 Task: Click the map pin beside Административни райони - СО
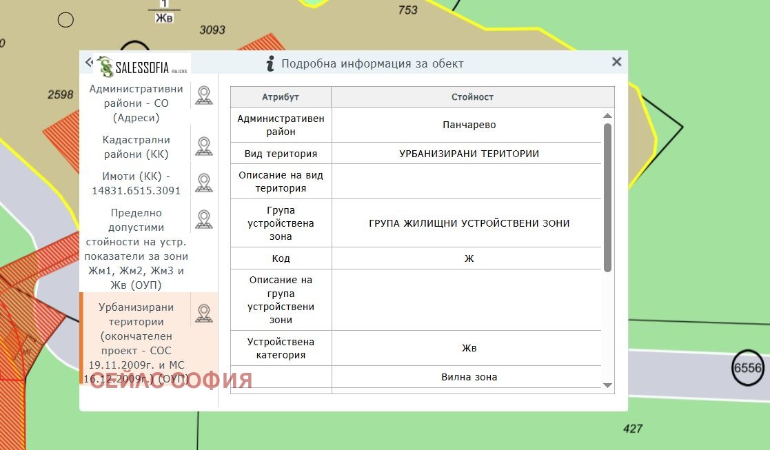(x=203, y=95)
